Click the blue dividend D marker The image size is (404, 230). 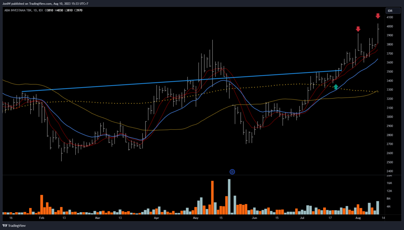232,172
